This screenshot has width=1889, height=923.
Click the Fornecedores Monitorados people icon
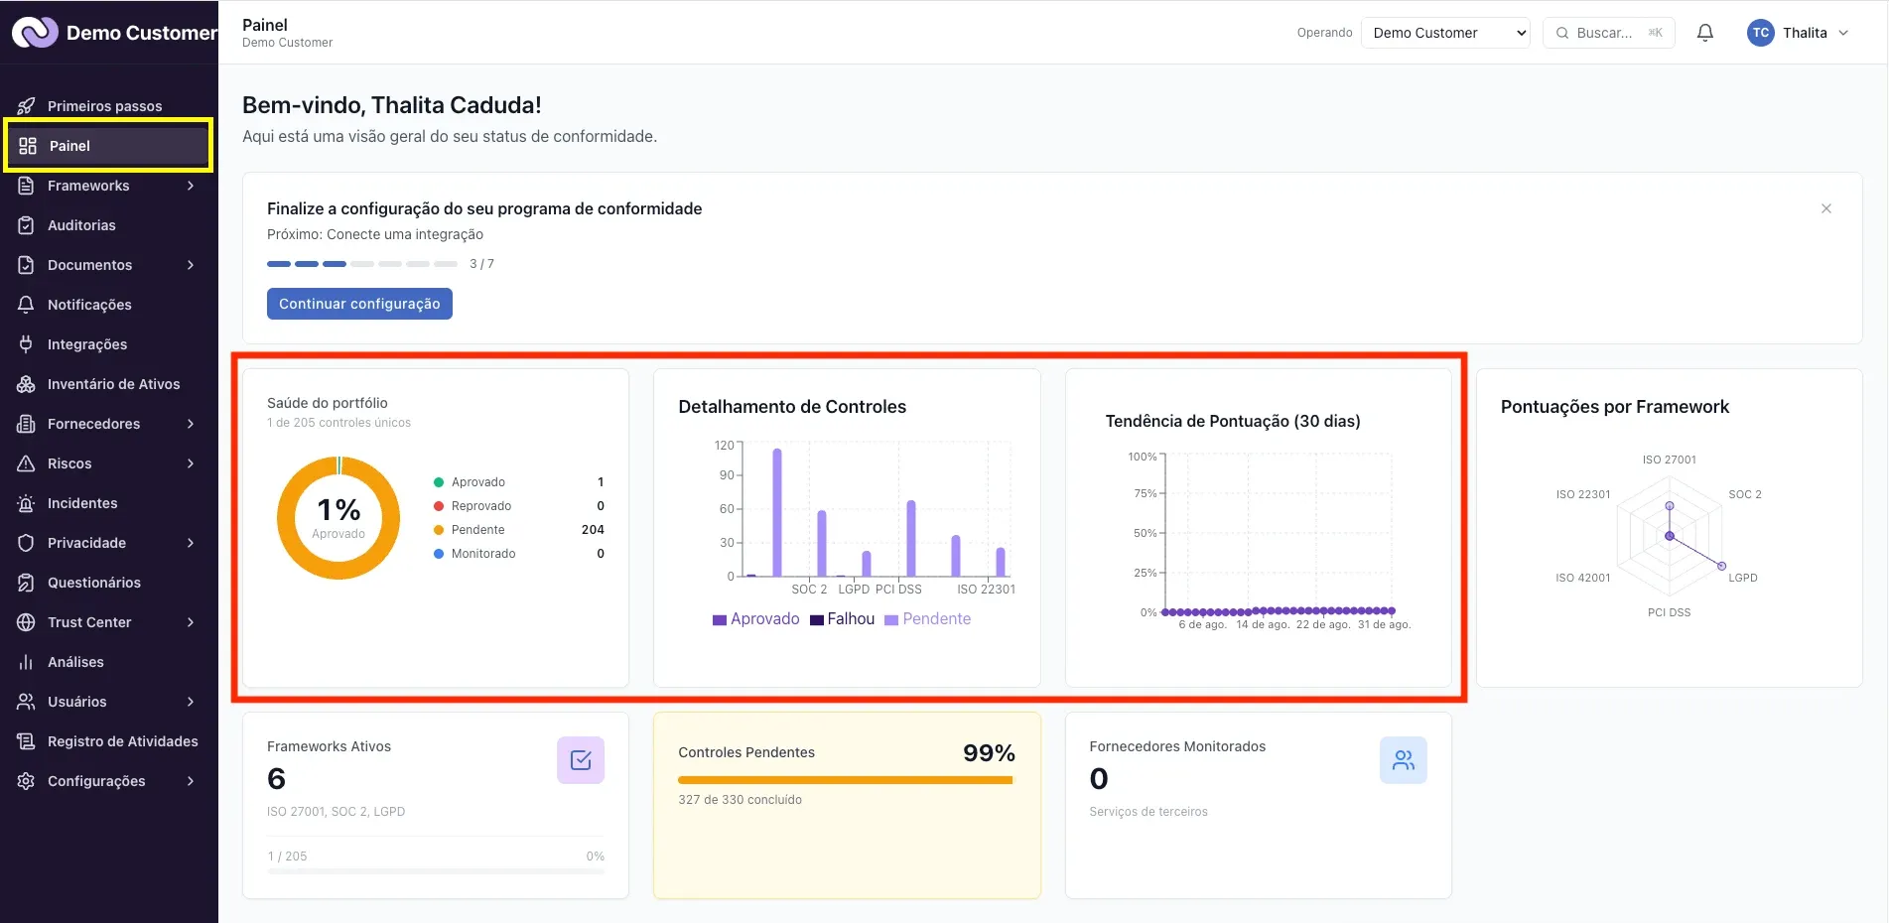coord(1404,760)
